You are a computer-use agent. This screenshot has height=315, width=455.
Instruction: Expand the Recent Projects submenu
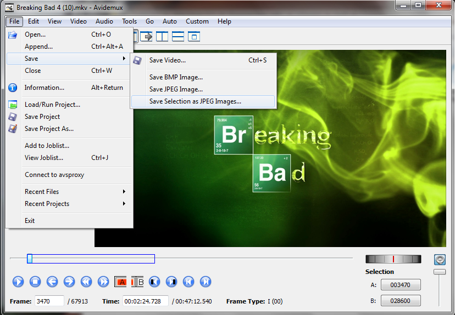tap(69, 204)
